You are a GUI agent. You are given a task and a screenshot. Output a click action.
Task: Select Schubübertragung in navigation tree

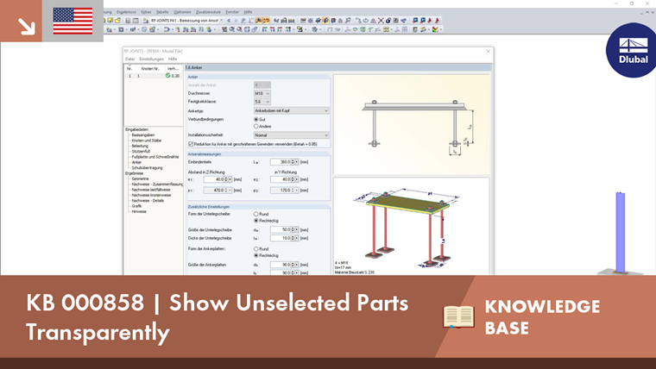click(147, 167)
